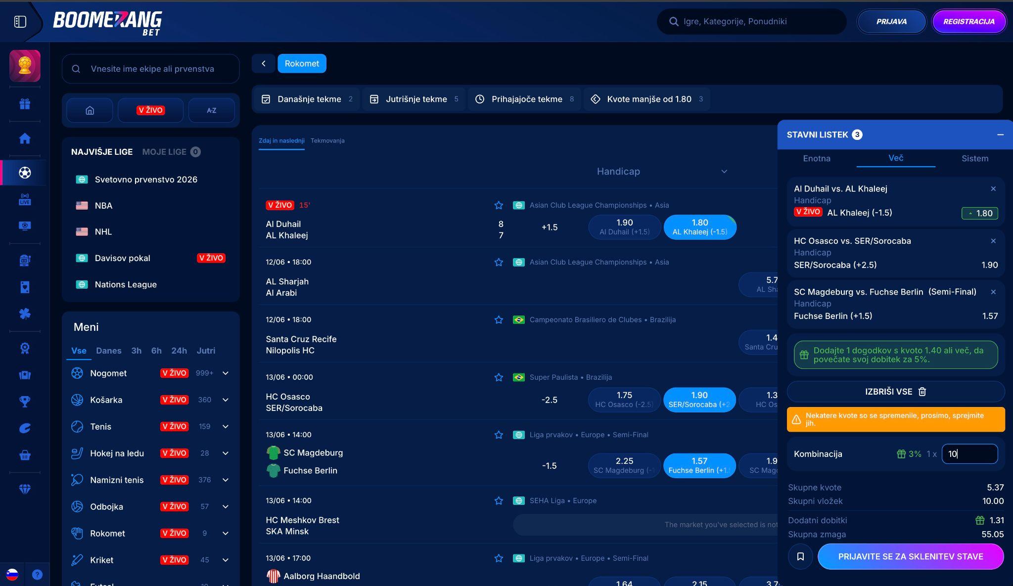
Task: Remove HC Osasco vs SER/Sorocaba from bet slip
Action: click(x=993, y=241)
